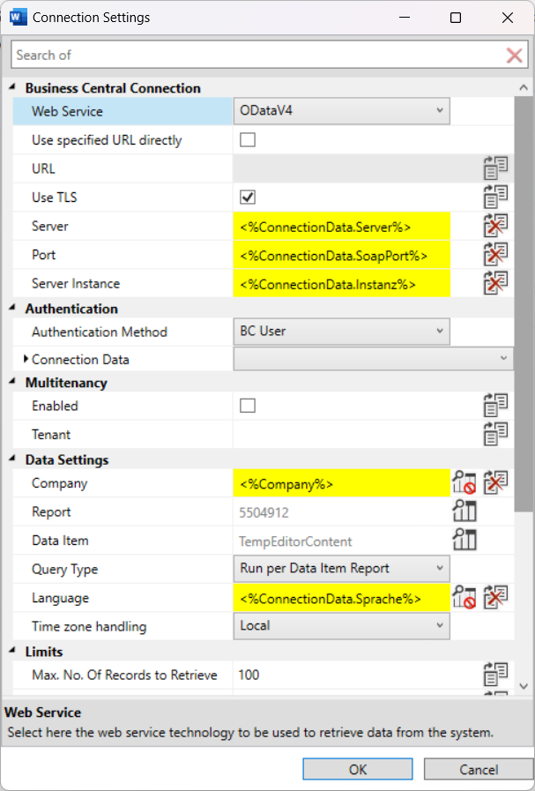The width and height of the screenshot is (535, 791).
Task: Open the Data Item lookup icon
Action: coord(464,541)
